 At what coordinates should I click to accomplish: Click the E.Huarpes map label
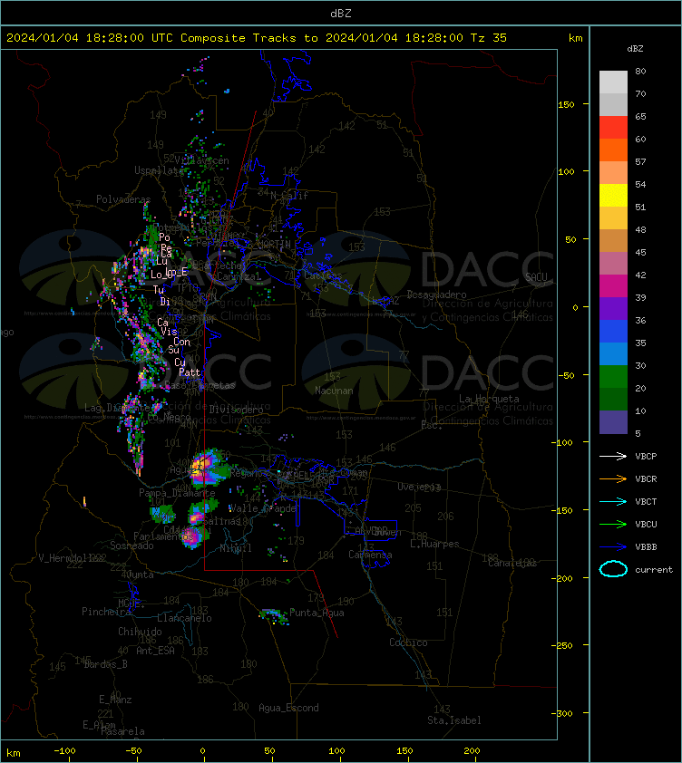(x=434, y=544)
